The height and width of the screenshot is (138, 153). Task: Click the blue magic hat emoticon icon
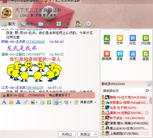click(18, 102)
